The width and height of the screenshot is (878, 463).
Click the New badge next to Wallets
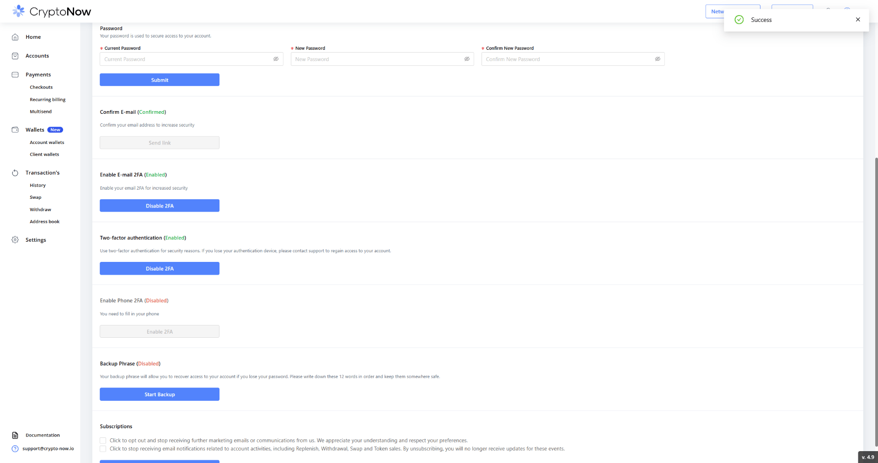[x=55, y=130]
